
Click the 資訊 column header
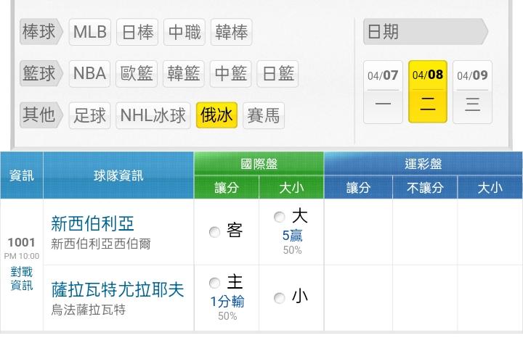click(x=22, y=175)
